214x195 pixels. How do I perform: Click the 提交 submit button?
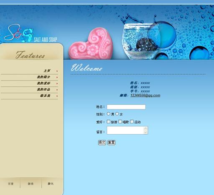[102, 143]
